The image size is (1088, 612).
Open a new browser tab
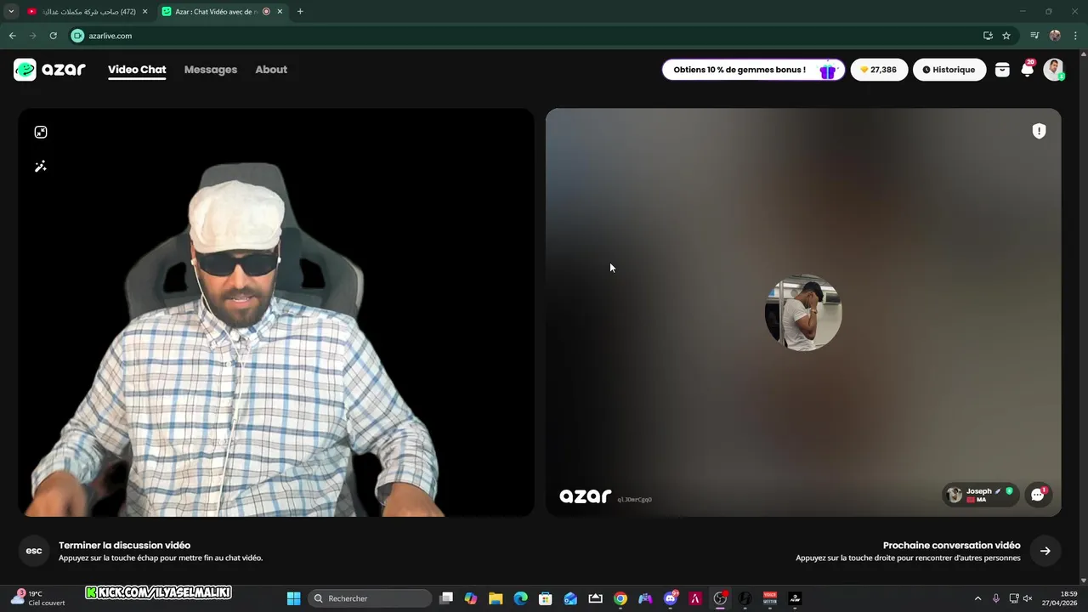click(300, 12)
